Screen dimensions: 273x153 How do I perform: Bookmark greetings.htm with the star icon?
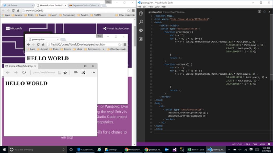click(120, 45)
